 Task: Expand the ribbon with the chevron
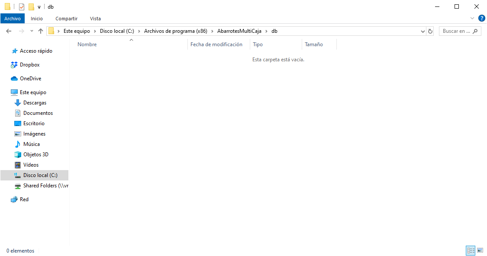click(472, 18)
